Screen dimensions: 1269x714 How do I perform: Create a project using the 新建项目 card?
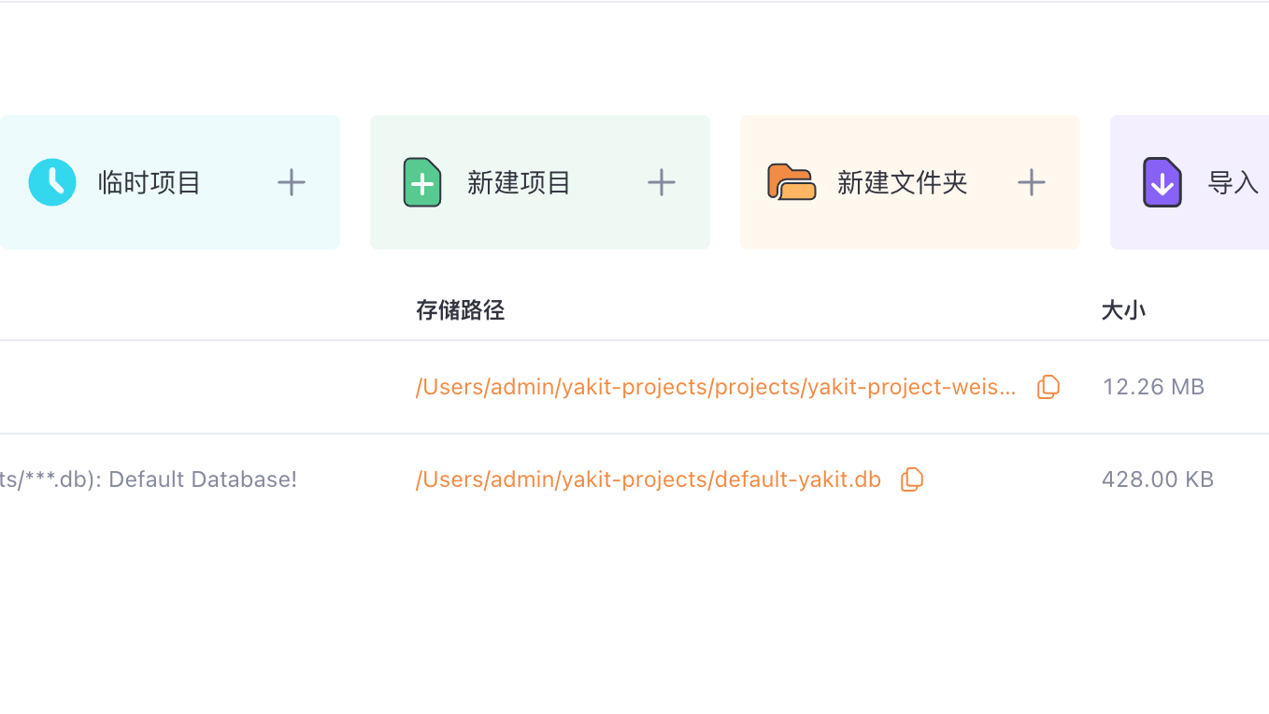tap(520, 182)
